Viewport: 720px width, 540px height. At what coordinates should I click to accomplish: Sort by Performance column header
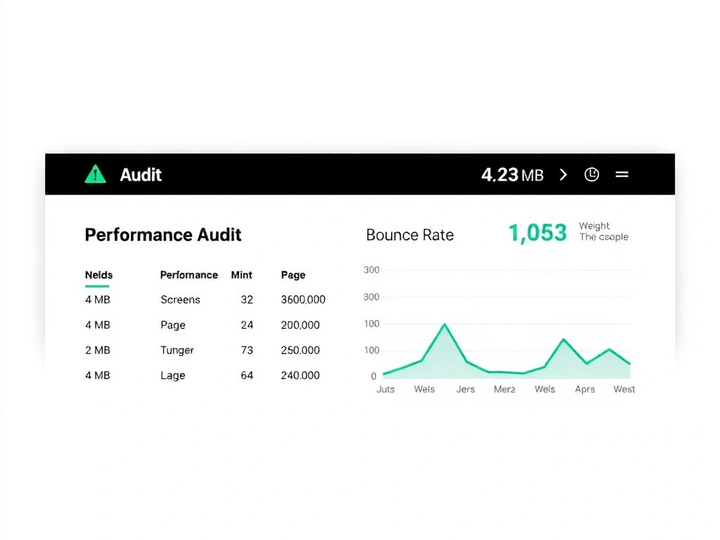[189, 275]
